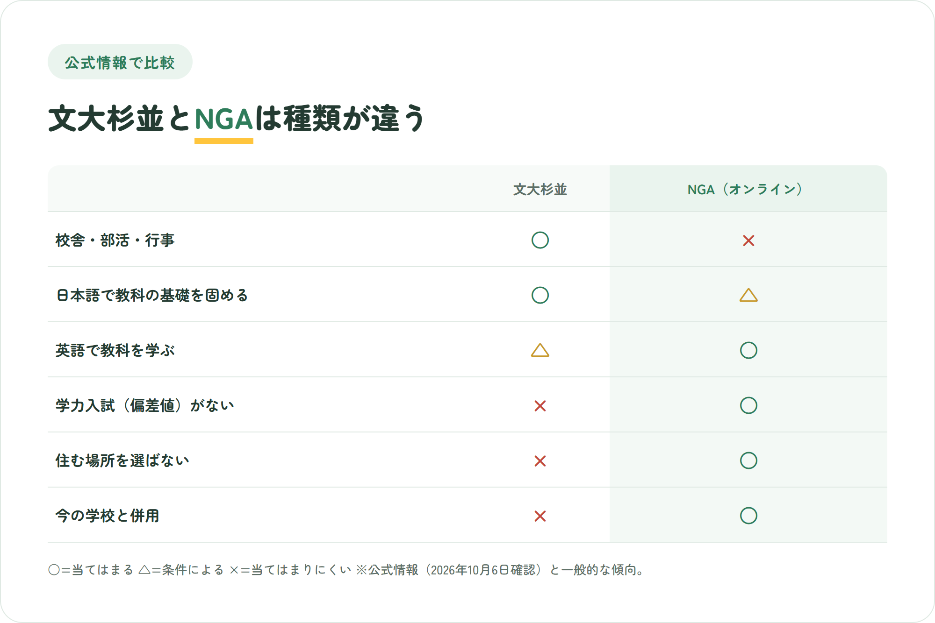935x623 pixels.
Task: Click 文大杉並 triangle in 英語で教科を学ぶ row
Action: pyautogui.click(x=540, y=350)
